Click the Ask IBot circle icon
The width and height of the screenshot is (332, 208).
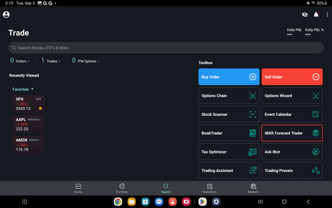[x=316, y=152]
